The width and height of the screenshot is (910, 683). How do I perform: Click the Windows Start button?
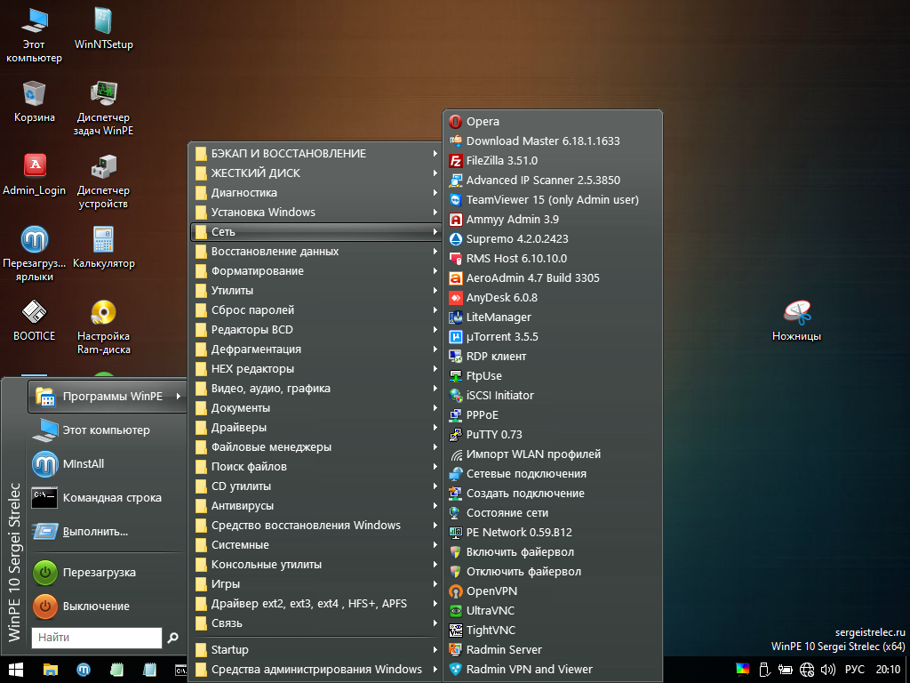(16, 670)
